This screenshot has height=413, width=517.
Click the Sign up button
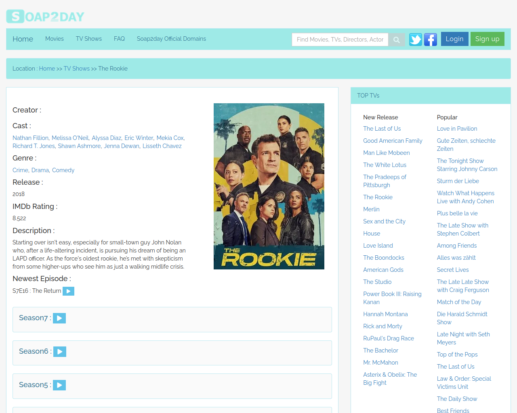pos(488,39)
